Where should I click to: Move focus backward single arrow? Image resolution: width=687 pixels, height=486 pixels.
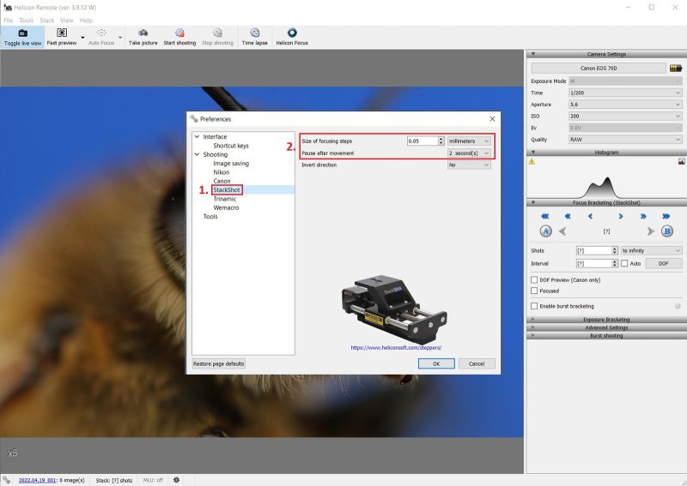point(590,216)
